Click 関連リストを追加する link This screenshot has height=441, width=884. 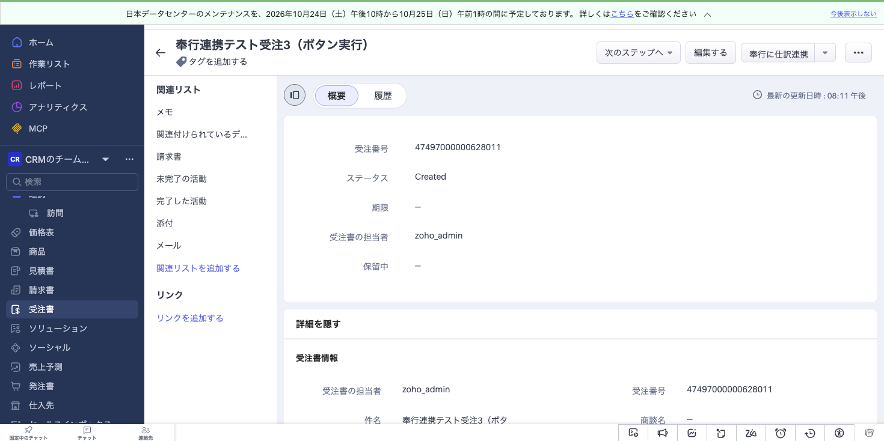[198, 268]
